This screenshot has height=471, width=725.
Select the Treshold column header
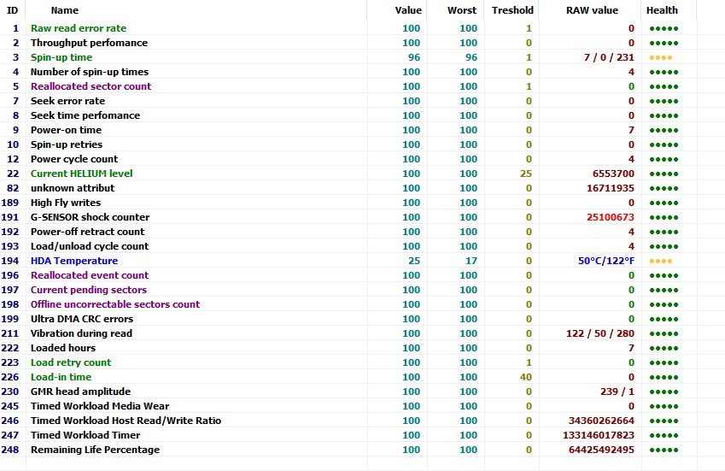(512, 10)
